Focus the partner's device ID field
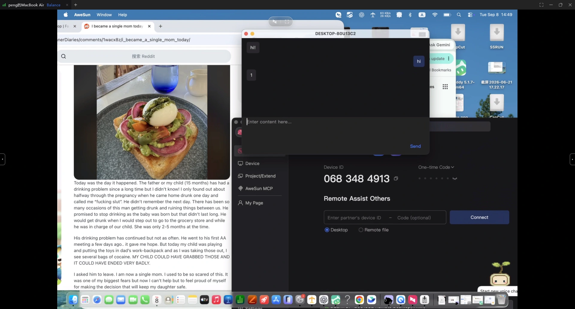 (x=354, y=218)
